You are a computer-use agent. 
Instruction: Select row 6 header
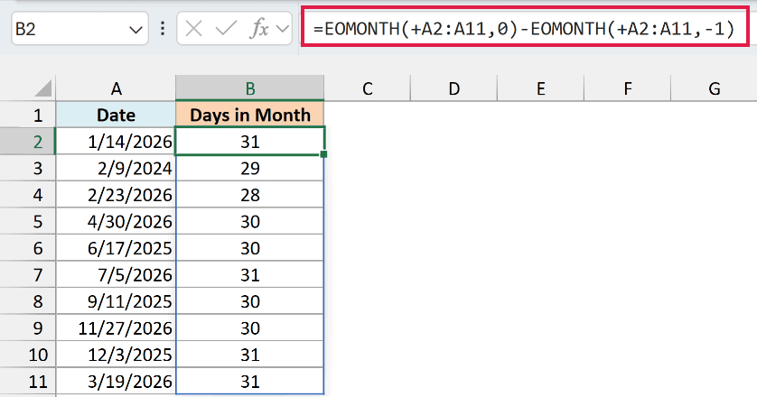(x=28, y=248)
